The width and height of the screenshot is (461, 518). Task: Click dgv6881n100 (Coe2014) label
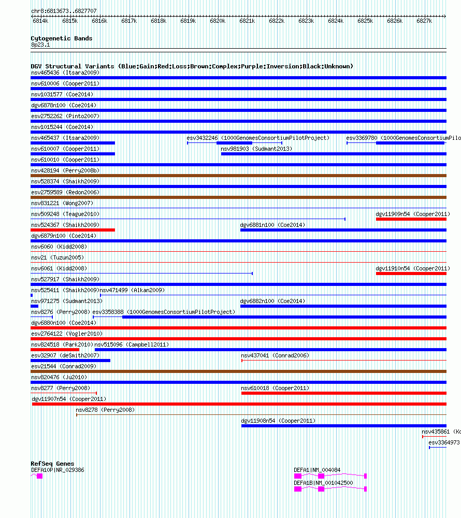coord(272,225)
